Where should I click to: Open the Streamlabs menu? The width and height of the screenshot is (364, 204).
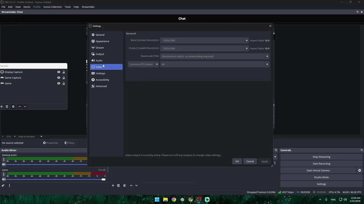click(x=88, y=7)
